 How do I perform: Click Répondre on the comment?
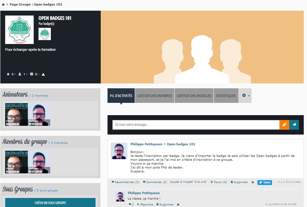[x=145, y=204]
